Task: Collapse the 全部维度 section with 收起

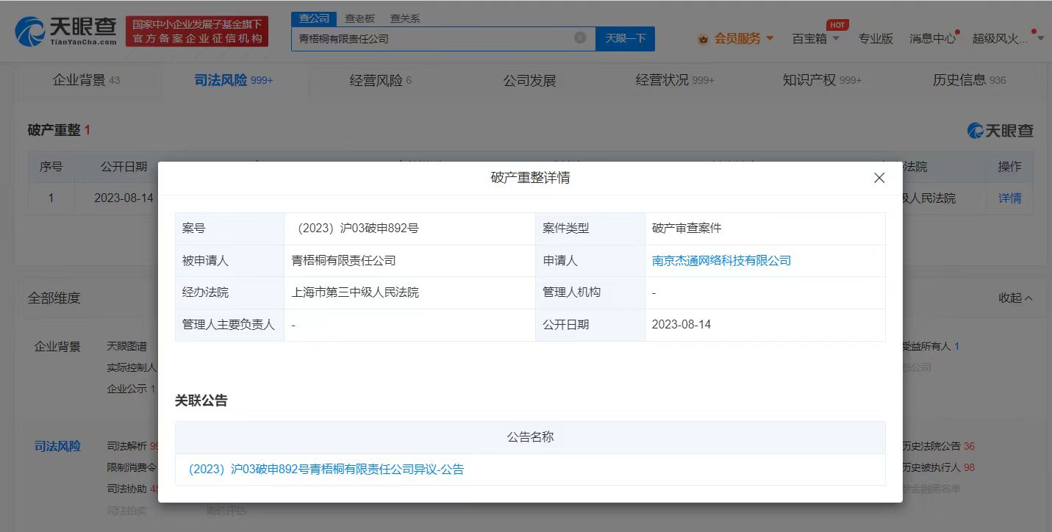Action: click(x=1015, y=298)
